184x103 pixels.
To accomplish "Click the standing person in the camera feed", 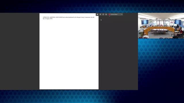I will point(142,31).
